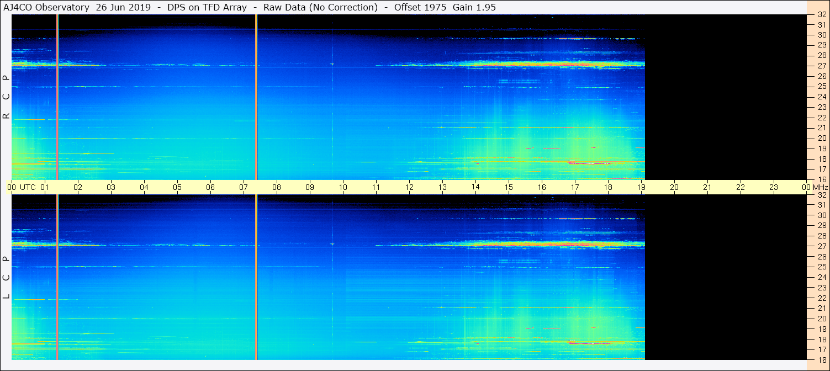This screenshot has width=830, height=371.
Task: Click the MHz unit label on time axis
Action: coord(820,187)
